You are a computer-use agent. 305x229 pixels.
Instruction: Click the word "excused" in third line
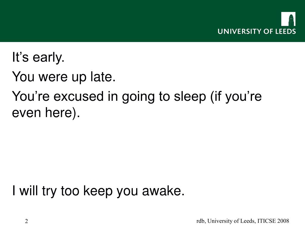click(x=79, y=96)
